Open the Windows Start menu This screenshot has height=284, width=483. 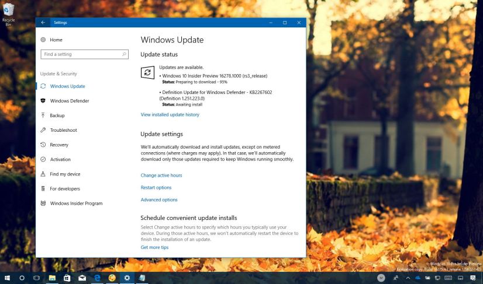pyautogui.click(x=7, y=278)
